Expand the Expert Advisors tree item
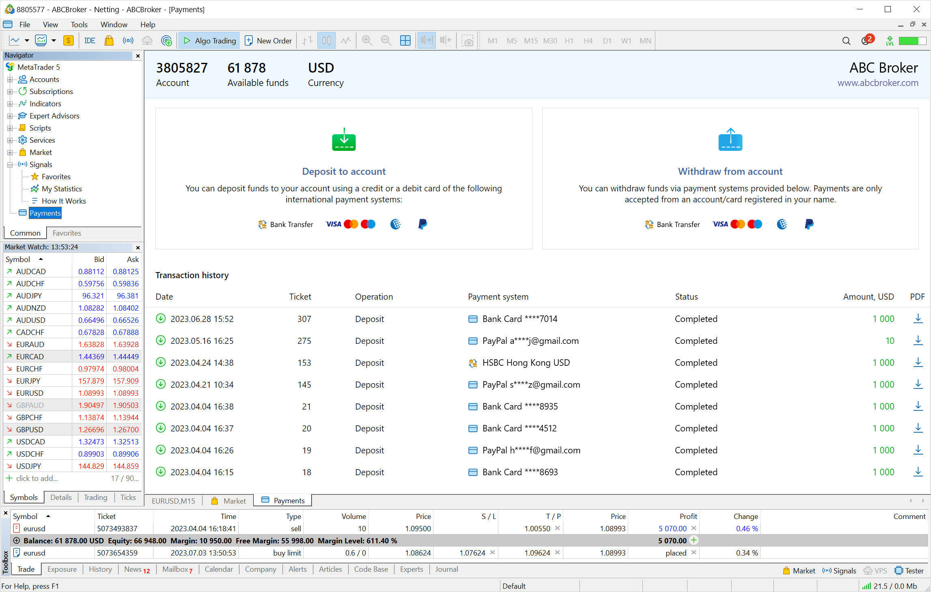 [10, 116]
